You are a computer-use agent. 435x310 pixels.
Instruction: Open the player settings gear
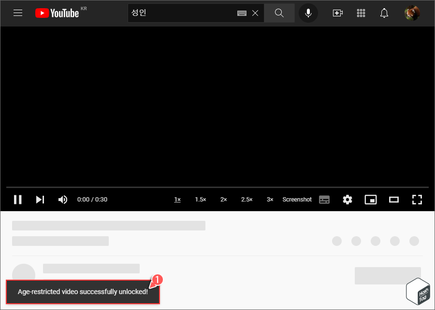pos(348,199)
